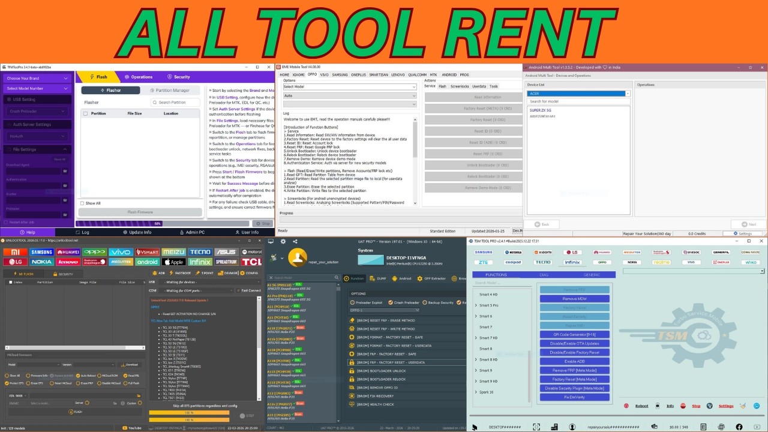Check the Partition header checkbox in TFMToolPro
The image size is (768, 432).
(x=85, y=113)
